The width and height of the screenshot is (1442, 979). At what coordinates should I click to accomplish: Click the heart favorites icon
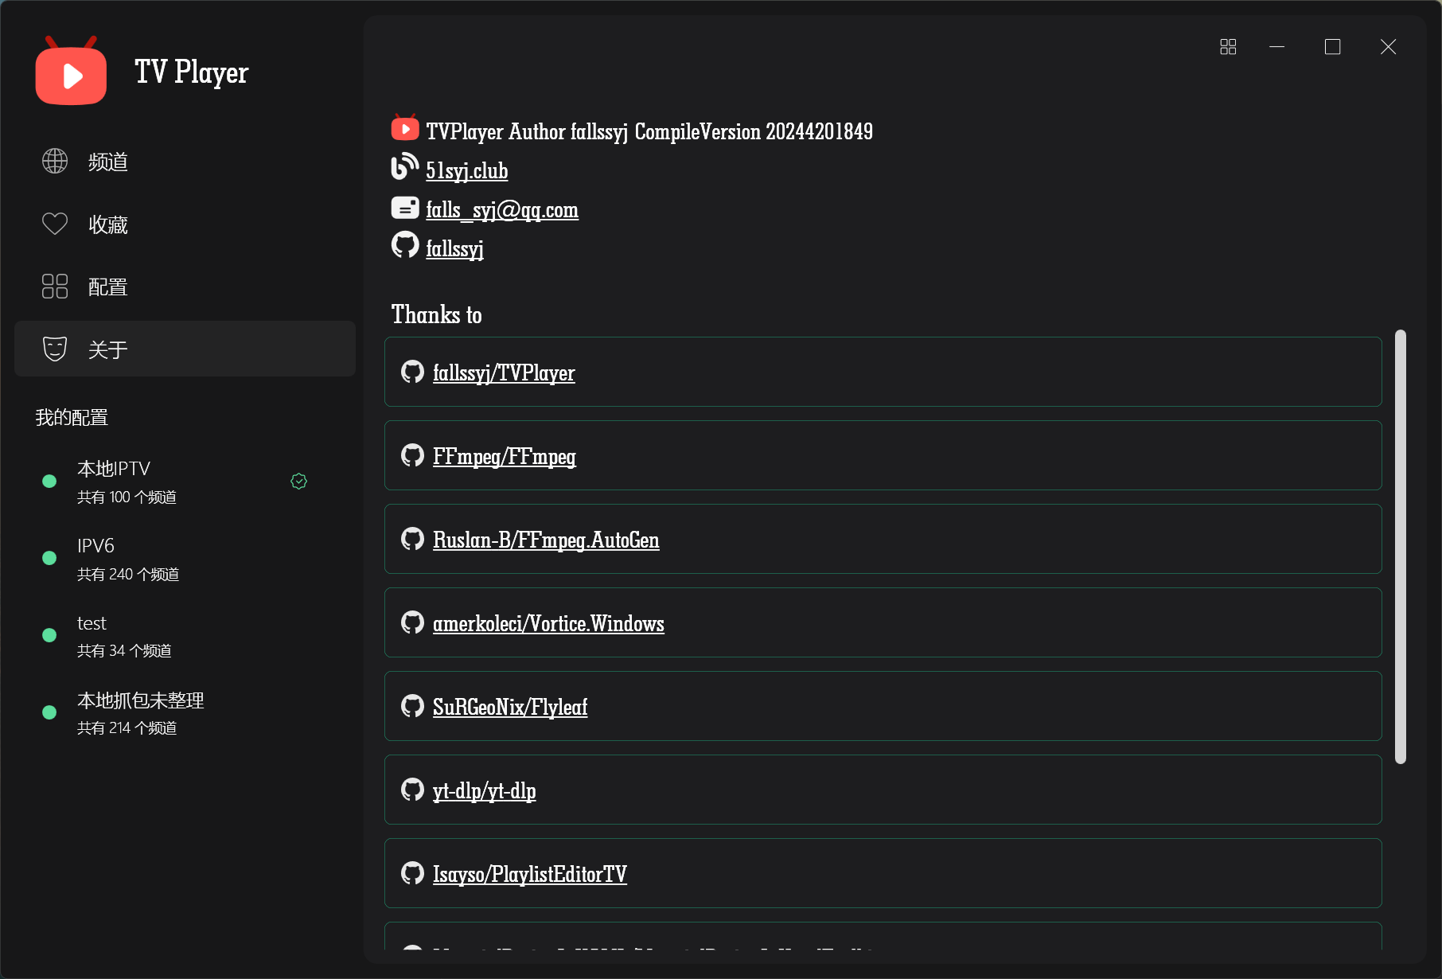pyautogui.click(x=55, y=224)
